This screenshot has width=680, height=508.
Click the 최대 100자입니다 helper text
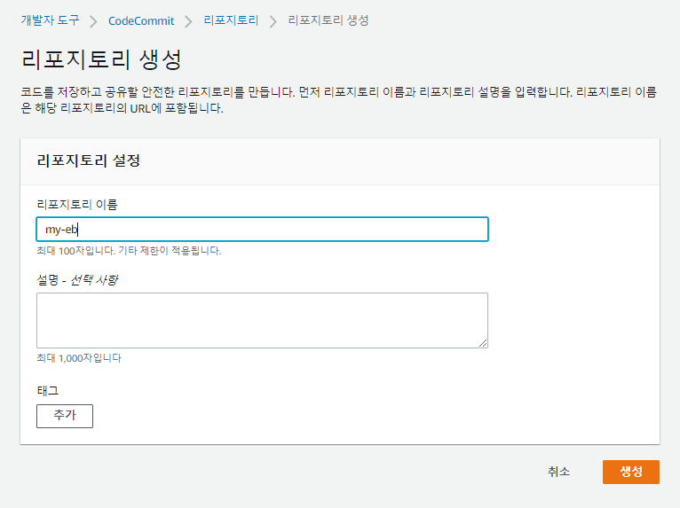click(129, 250)
